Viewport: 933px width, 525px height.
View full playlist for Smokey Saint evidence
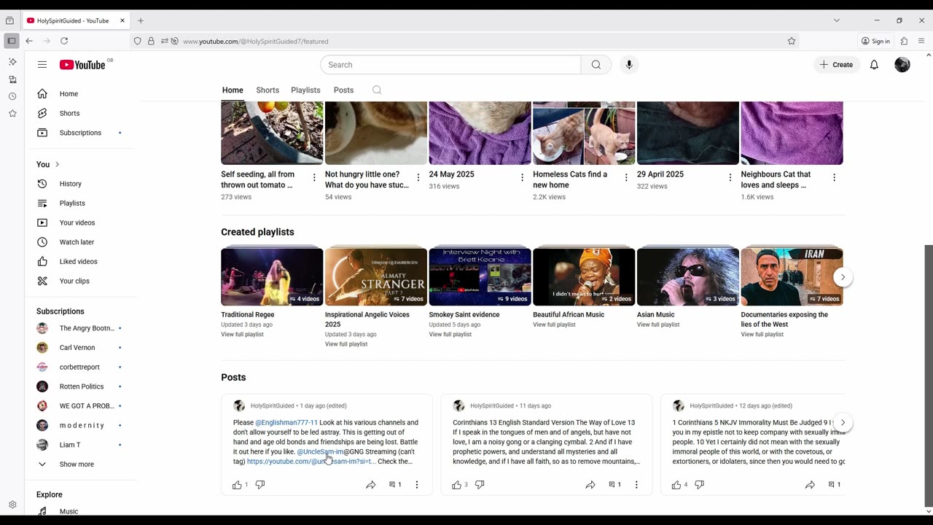coord(450,335)
